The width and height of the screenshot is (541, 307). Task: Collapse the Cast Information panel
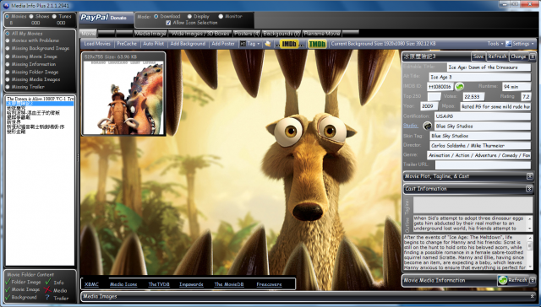(529, 189)
